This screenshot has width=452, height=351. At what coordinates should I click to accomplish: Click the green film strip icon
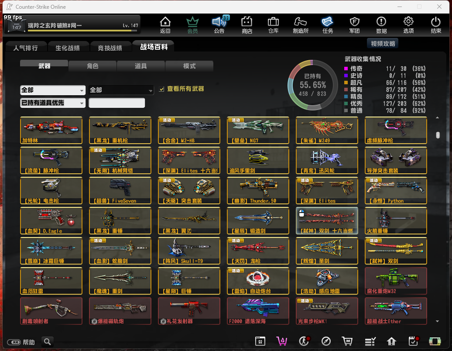(x=435, y=341)
